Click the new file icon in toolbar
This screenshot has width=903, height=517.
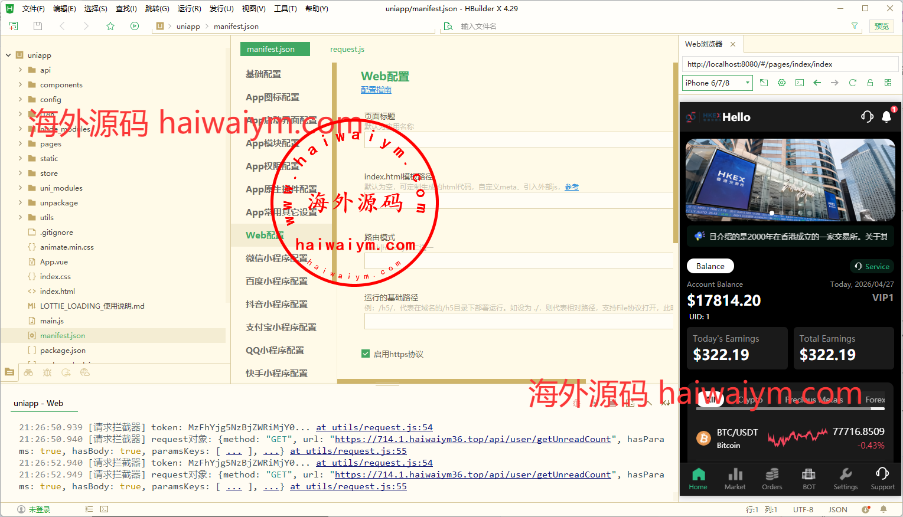click(x=14, y=26)
